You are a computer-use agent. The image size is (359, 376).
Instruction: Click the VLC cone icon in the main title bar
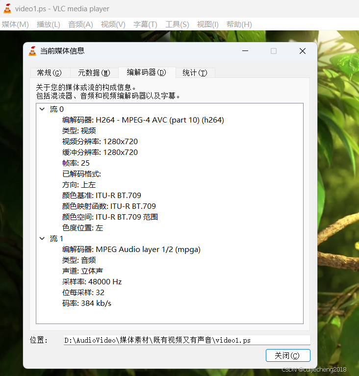[x=7, y=9]
